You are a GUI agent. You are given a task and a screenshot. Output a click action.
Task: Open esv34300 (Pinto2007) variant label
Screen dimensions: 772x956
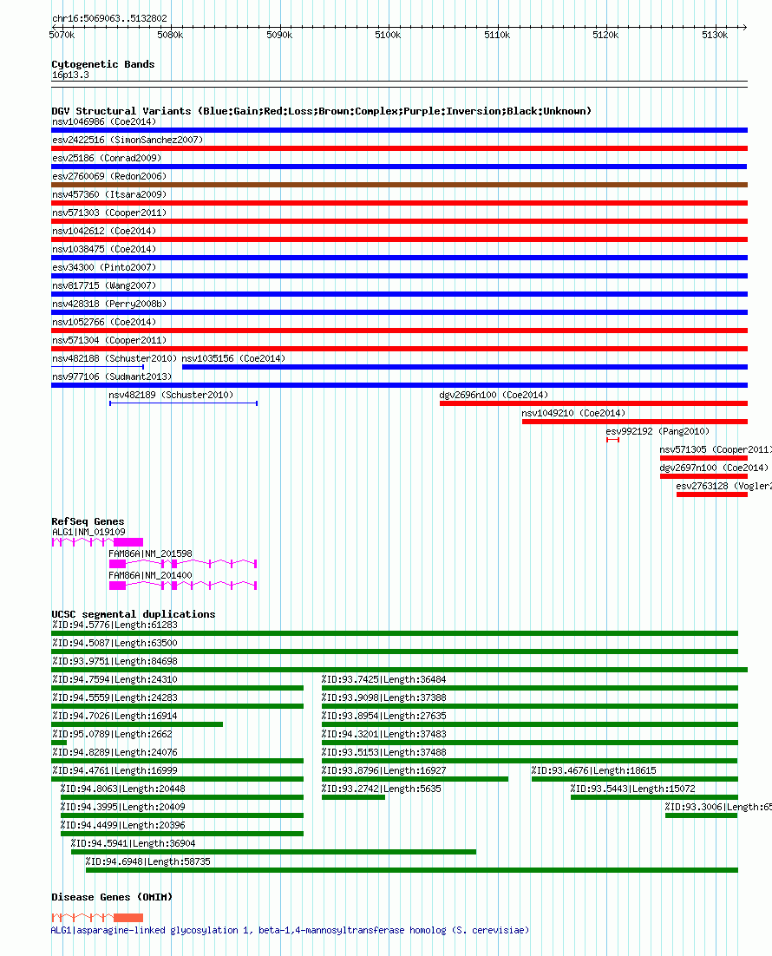(x=104, y=268)
